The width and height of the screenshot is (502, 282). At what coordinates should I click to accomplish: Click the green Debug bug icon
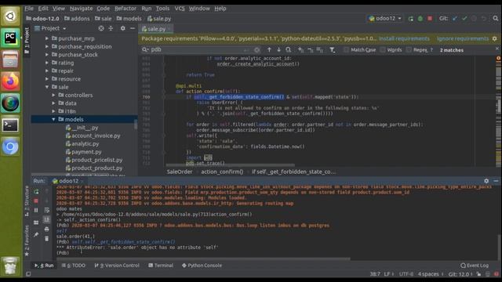coord(420,19)
